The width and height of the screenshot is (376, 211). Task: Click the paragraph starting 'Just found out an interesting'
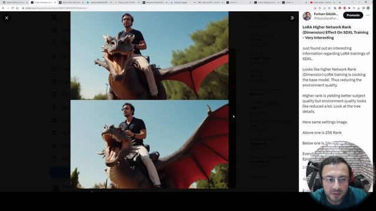(x=335, y=53)
